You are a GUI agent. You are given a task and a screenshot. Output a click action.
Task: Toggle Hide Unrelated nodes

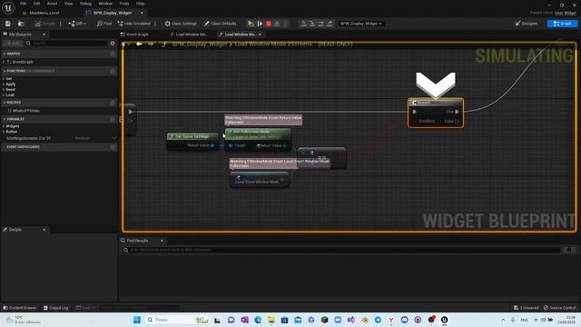134,24
